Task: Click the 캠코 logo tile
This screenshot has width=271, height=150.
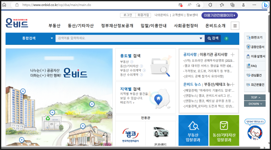Action: tap(131, 135)
